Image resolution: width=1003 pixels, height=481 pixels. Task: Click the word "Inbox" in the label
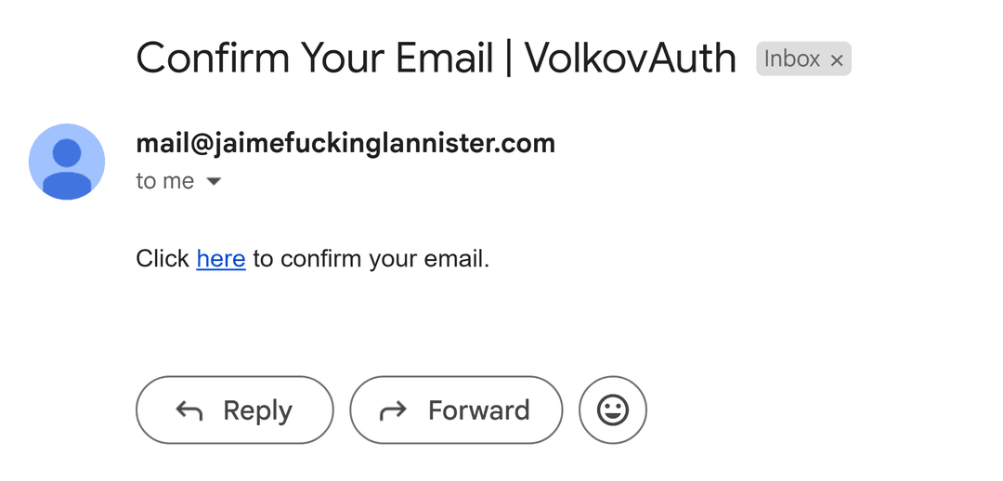point(792,58)
